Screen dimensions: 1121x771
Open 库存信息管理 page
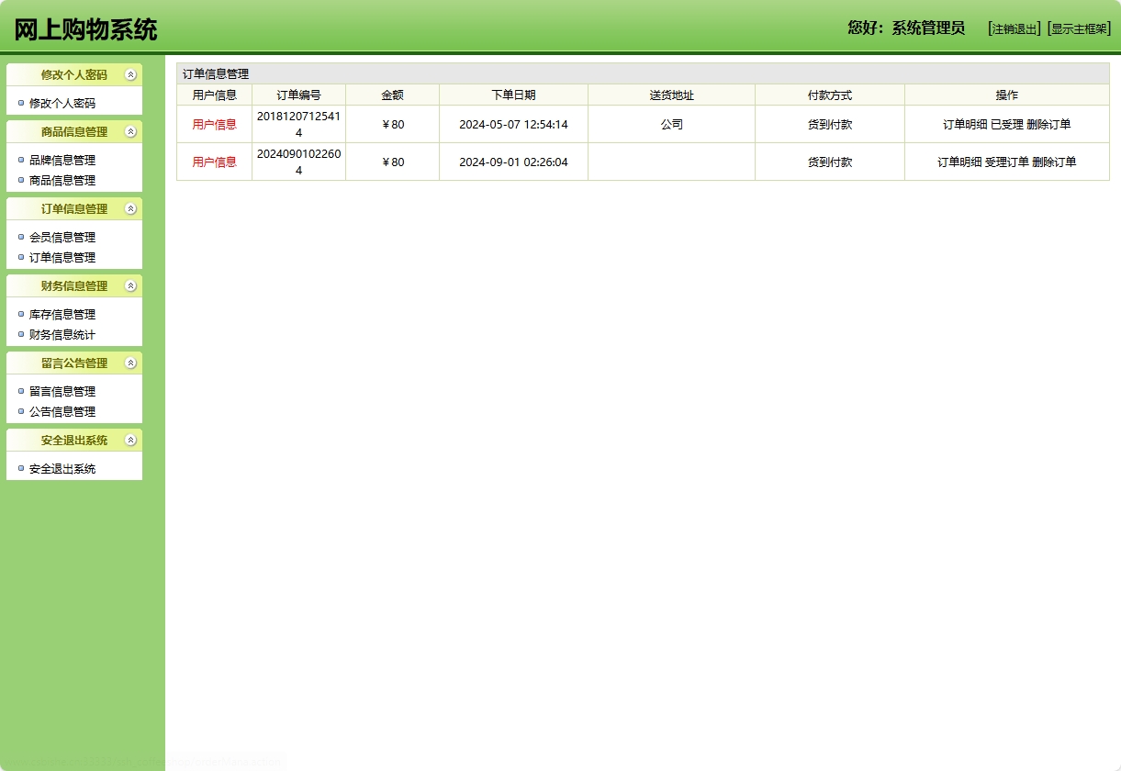(62, 315)
